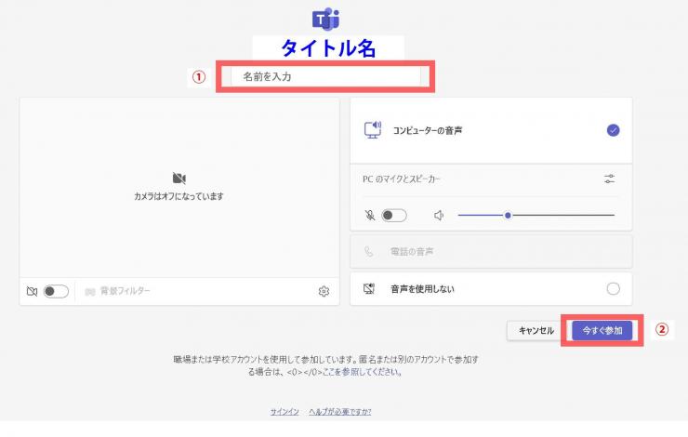Click the no-audio icon
Viewport: 688px width, 437px height.
(x=369, y=288)
